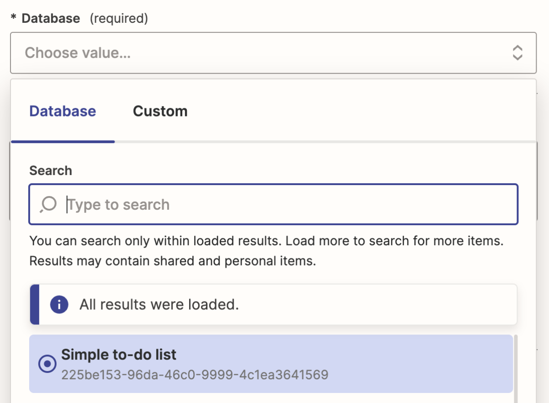Click the '(required)' text beside Database
The height and width of the screenshot is (403, 549).
(x=119, y=18)
